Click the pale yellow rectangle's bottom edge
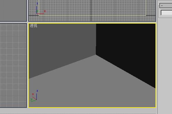This screenshot has width=172, height=114. pyautogui.click(x=92, y=15)
